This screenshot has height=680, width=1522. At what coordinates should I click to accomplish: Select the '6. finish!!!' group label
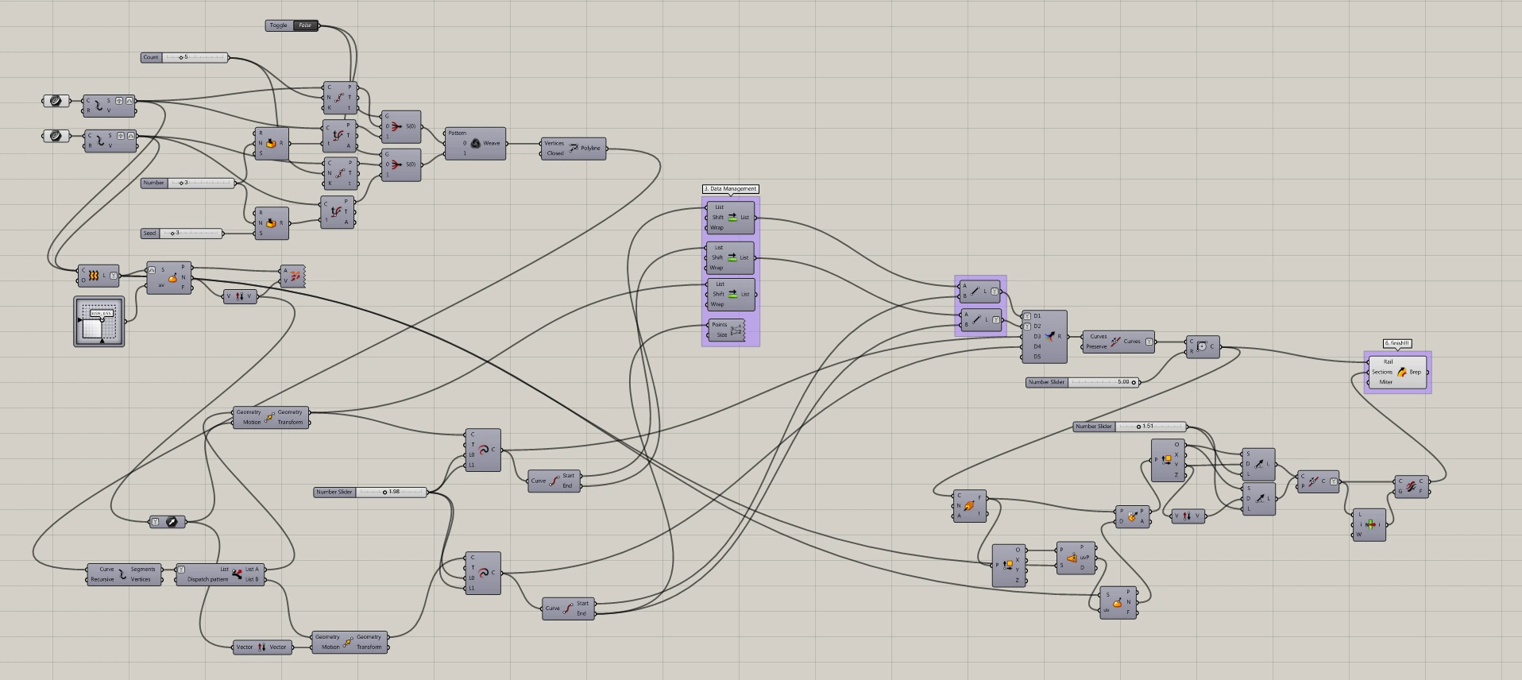(1397, 343)
